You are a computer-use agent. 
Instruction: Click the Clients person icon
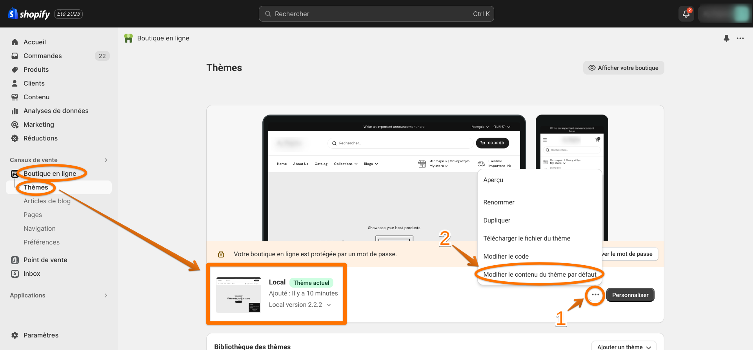[x=15, y=83]
